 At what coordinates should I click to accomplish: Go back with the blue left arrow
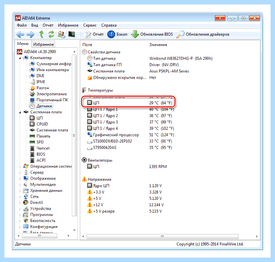point(20,35)
